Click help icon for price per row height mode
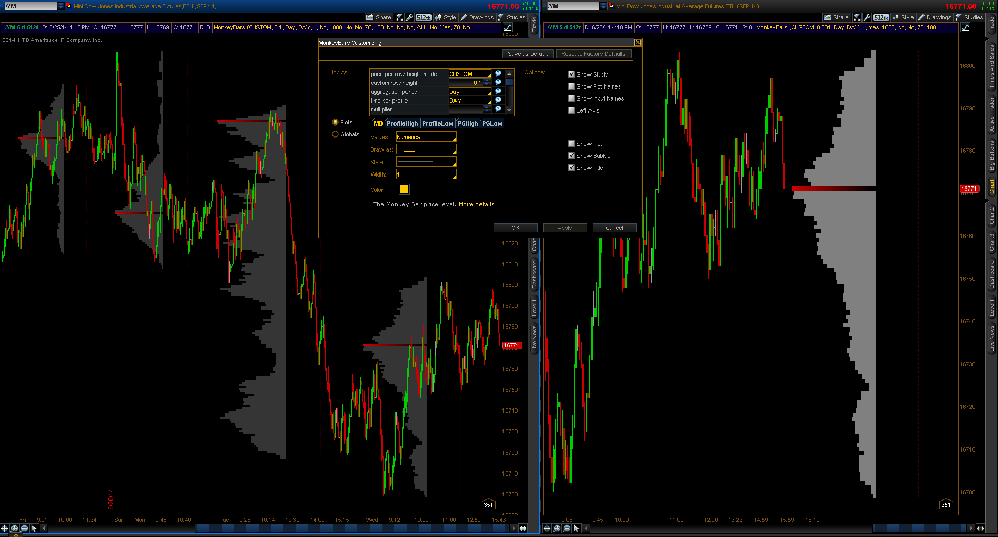The height and width of the screenshot is (537, 998). click(498, 73)
